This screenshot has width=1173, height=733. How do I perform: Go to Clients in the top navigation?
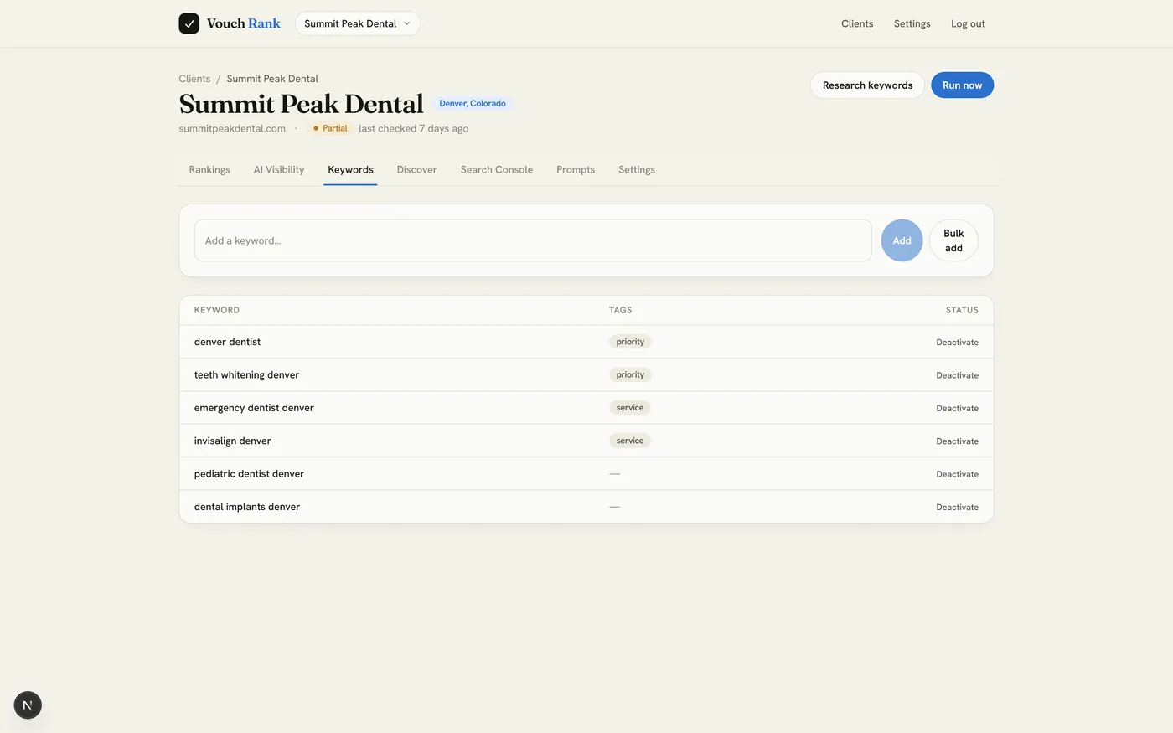(x=857, y=23)
